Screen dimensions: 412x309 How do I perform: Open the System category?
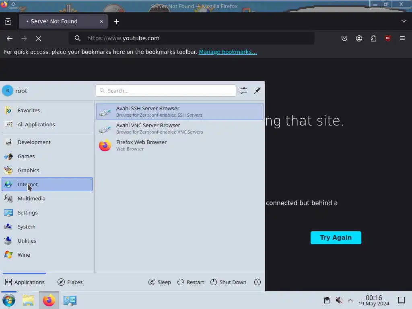coord(47,227)
